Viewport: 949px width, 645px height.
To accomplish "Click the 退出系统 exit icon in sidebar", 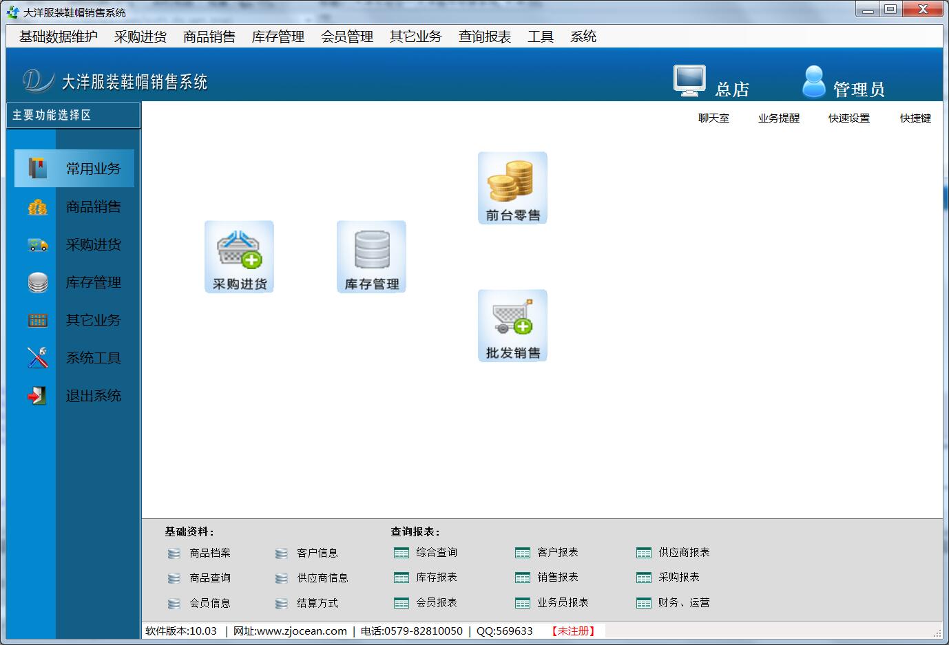I will (93, 395).
